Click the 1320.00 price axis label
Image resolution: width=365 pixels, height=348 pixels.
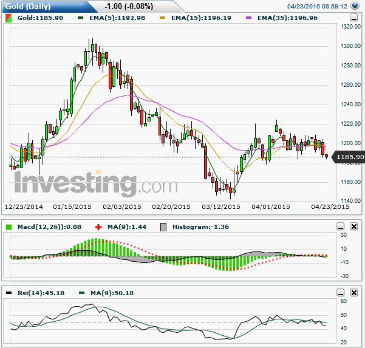pos(351,27)
